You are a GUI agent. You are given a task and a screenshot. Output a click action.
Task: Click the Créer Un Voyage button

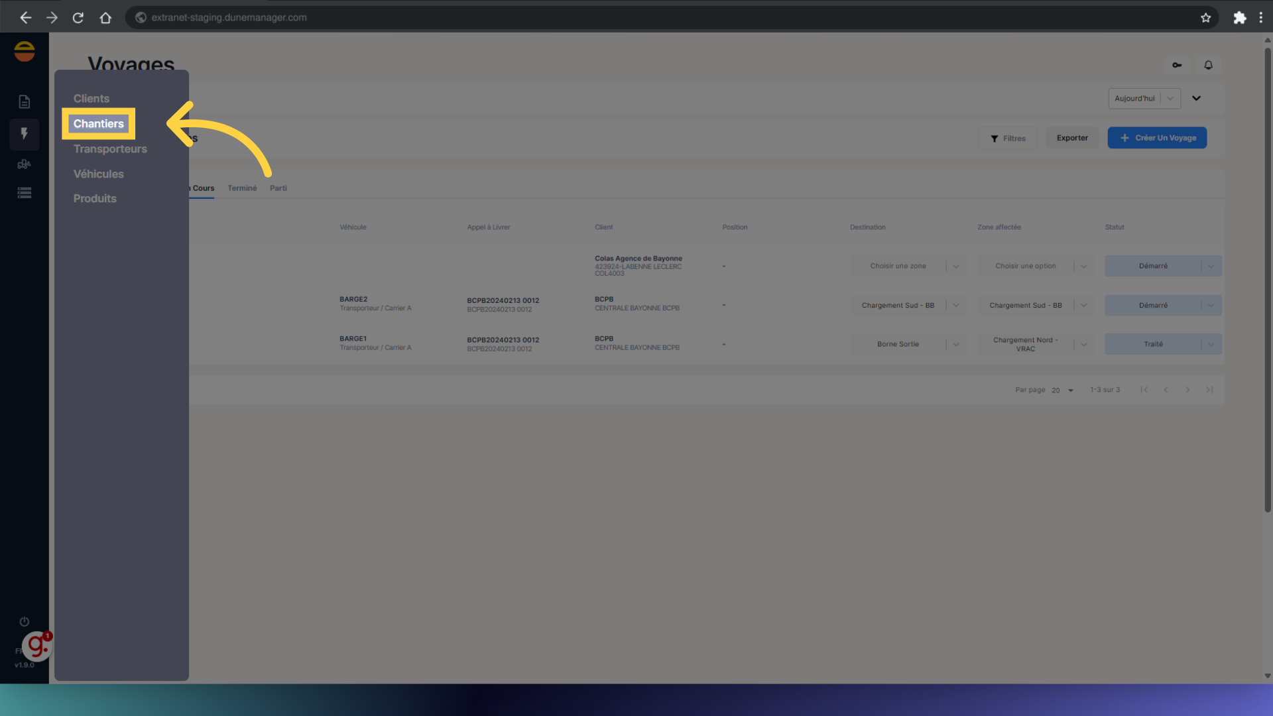coord(1157,138)
